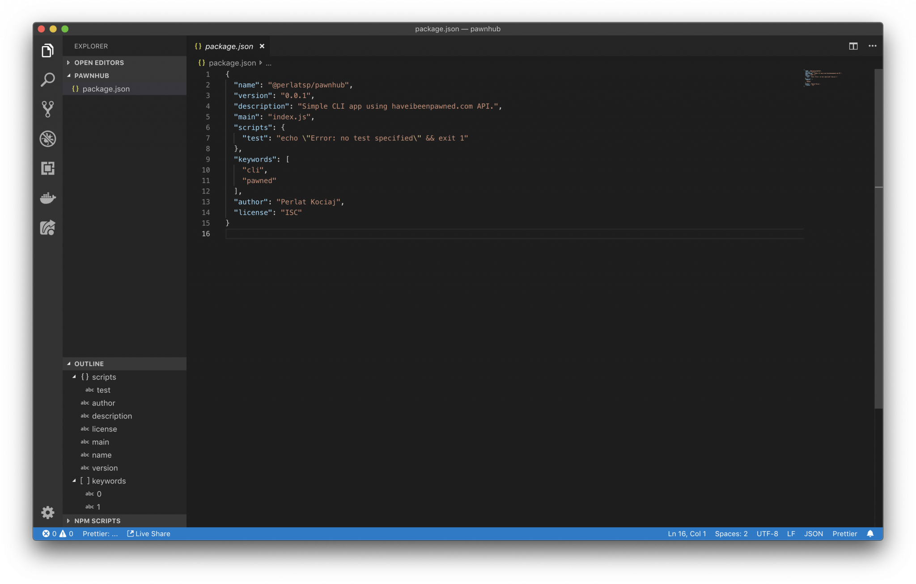Select test symbol in Outline
Screen dimensions: 916x584
pos(124,390)
